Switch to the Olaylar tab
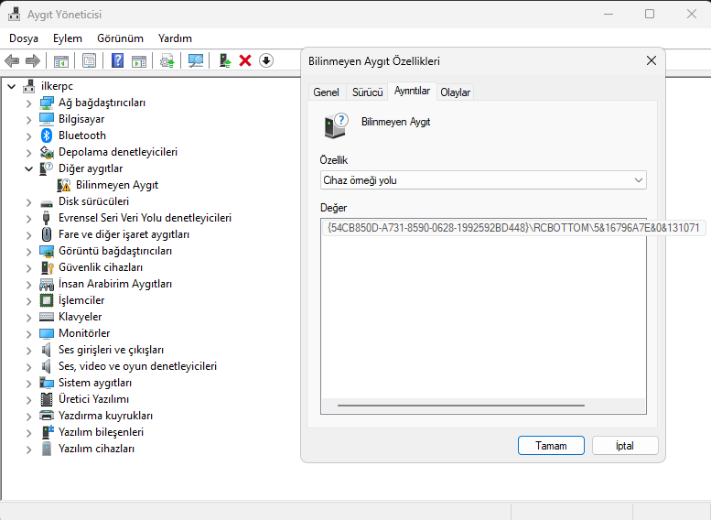The height and width of the screenshot is (520, 711). pos(456,92)
